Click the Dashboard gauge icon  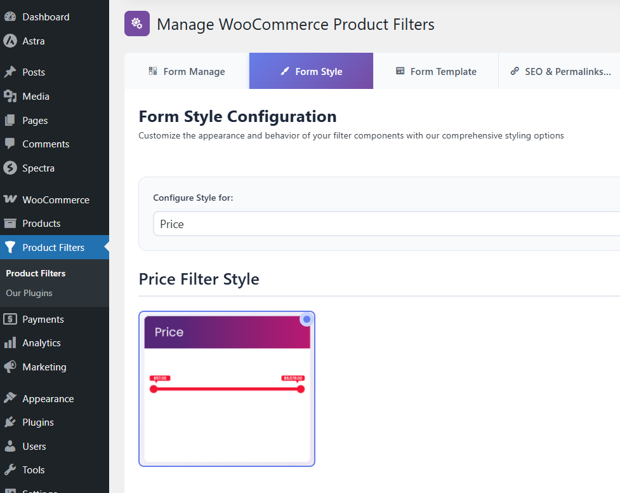[x=10, y=17]
